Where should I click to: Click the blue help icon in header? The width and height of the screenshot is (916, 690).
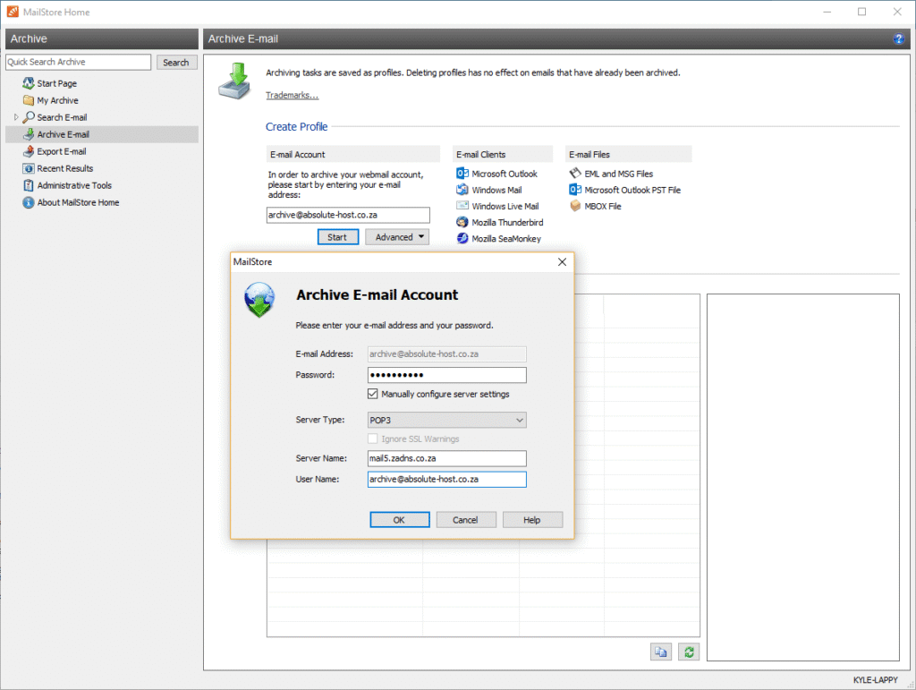coord(898,38)
